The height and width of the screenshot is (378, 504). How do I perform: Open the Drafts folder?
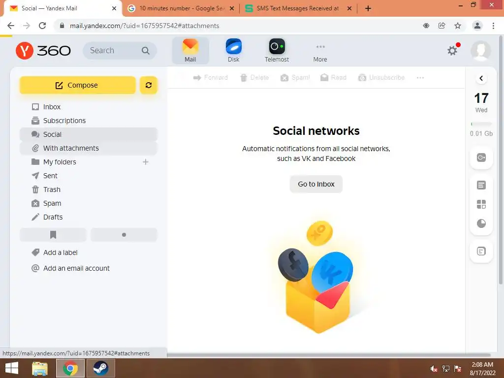click(x=89, y=217)
